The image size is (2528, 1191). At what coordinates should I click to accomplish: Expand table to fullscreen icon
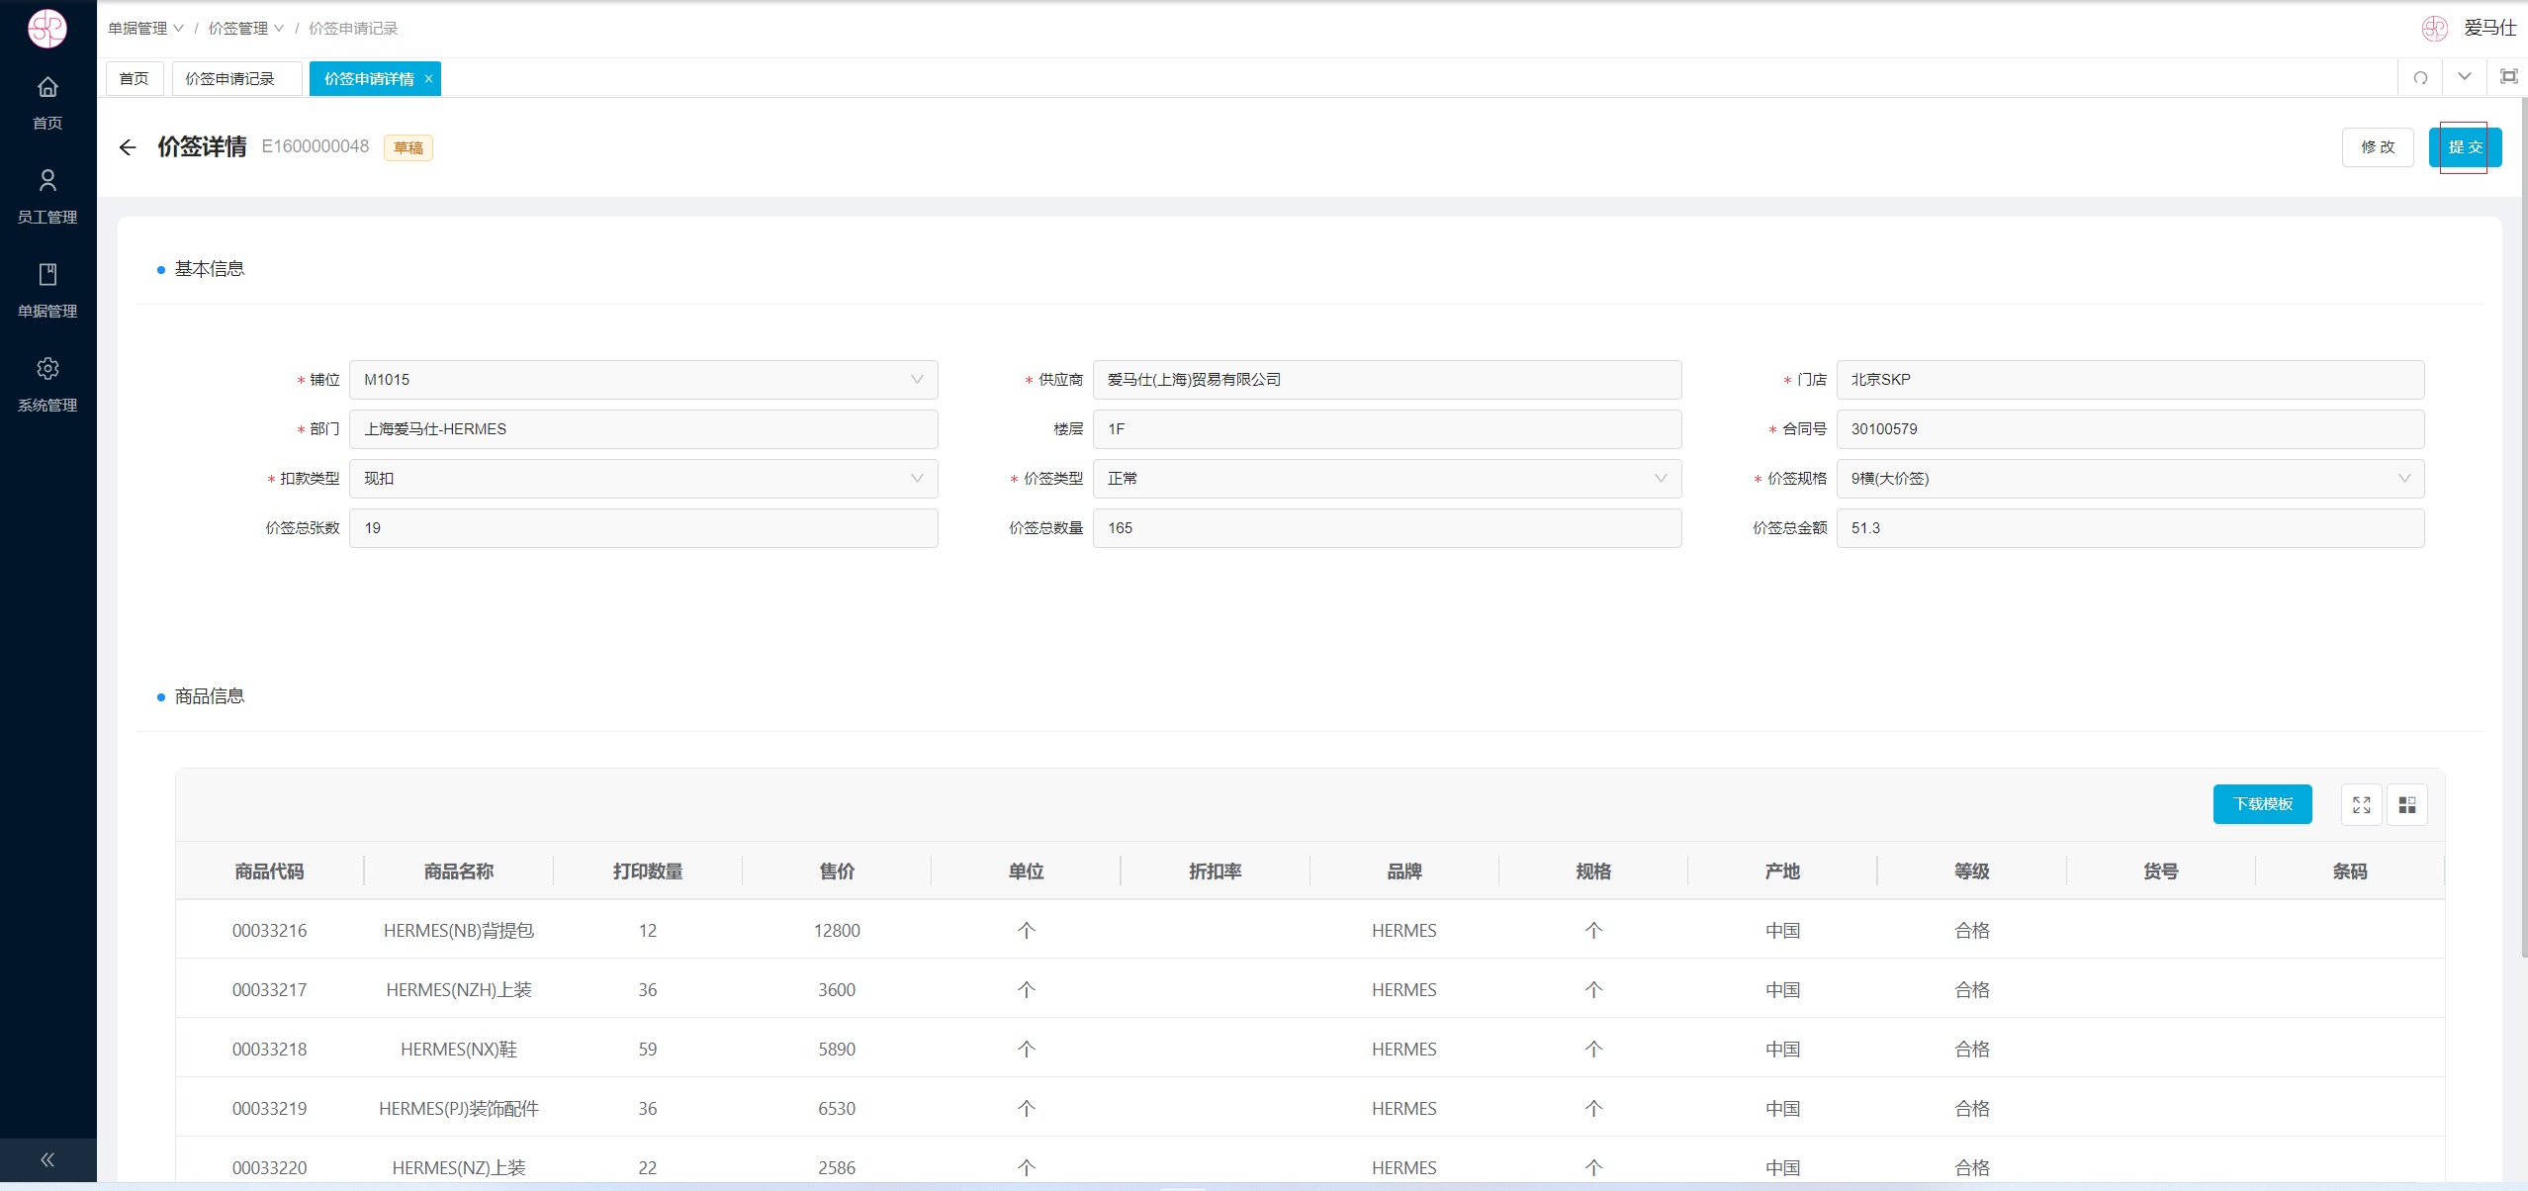coord(2362,804)
